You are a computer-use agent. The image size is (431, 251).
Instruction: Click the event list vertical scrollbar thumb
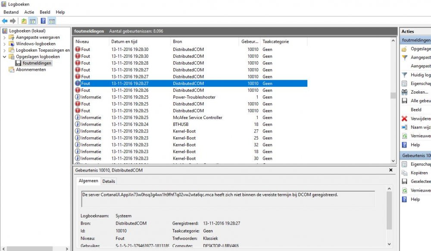tap(393, 96)
